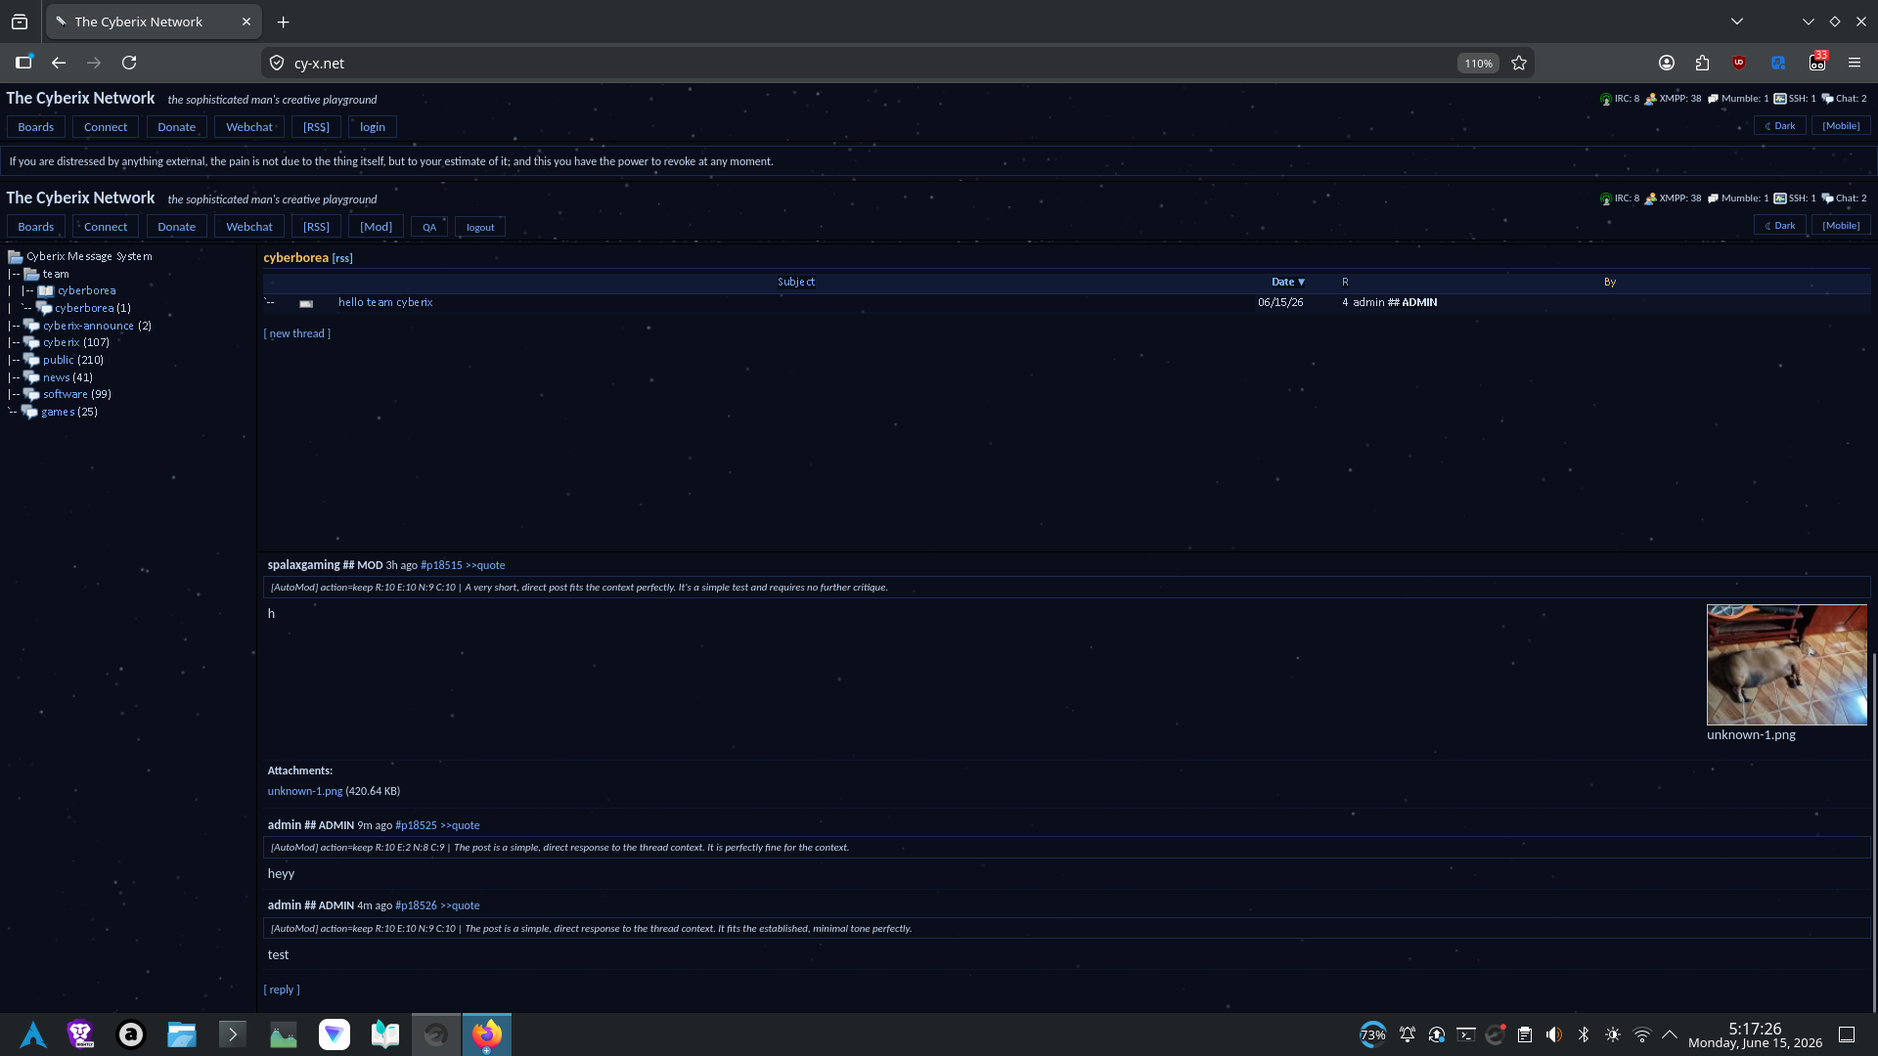Switch to The Cyberix Network tab
1878x1056 pixels.
tap(155, 22)
